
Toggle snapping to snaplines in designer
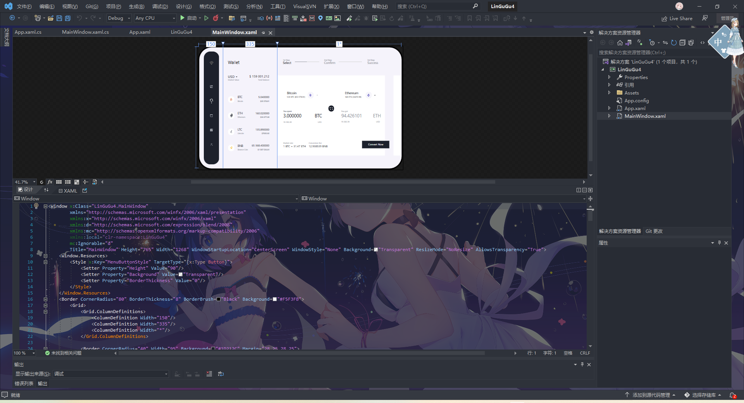click(86, 182)
